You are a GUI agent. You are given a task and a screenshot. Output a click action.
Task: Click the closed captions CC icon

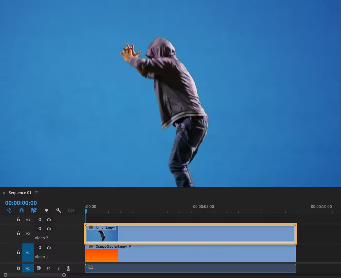click(71, 211)
